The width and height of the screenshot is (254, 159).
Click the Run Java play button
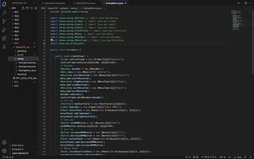tap(239, 3)
